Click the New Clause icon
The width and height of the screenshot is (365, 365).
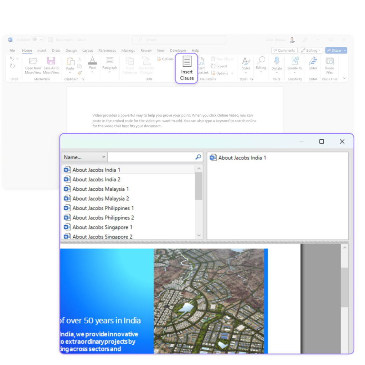213,59
